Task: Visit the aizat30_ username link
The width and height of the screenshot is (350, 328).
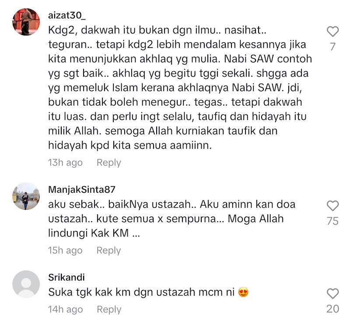Action: pos(67,15)
